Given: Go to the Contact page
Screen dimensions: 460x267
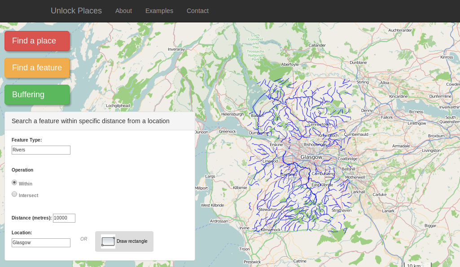Looking at the screenshot, I should coord(197,11).
